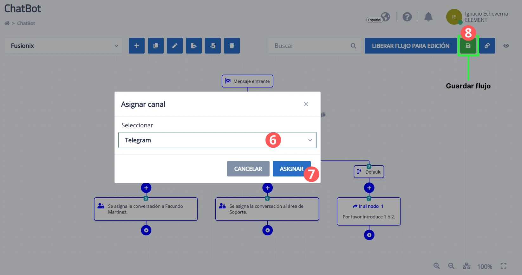Click the add new flow plus button
The image size is (522, 275).
point(137,46)
